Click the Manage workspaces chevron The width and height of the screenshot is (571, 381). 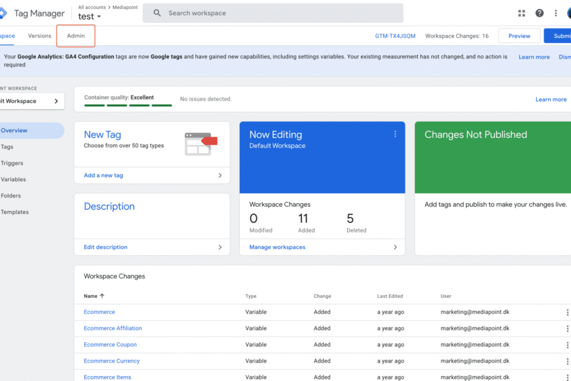[395, 247]
